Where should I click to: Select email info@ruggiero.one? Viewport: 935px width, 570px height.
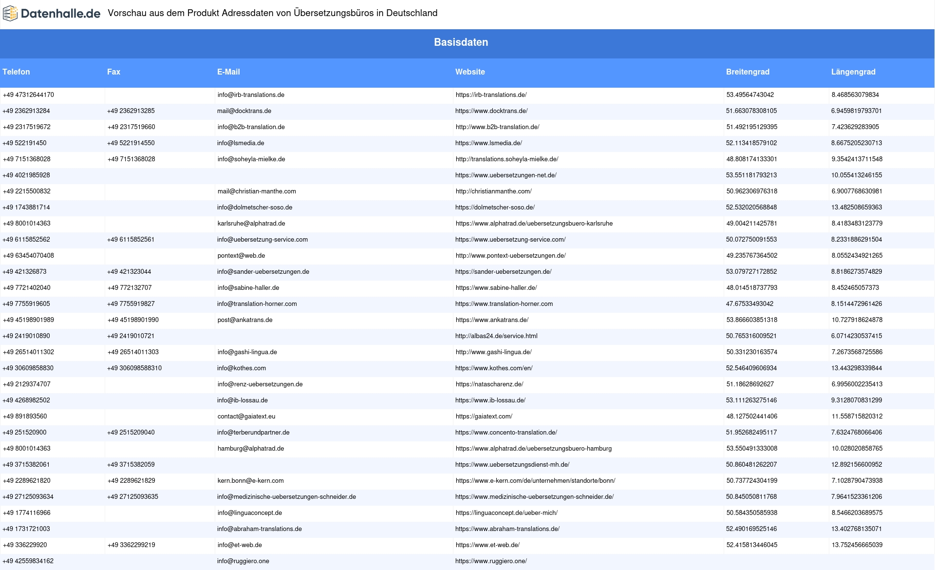point(243,561)
